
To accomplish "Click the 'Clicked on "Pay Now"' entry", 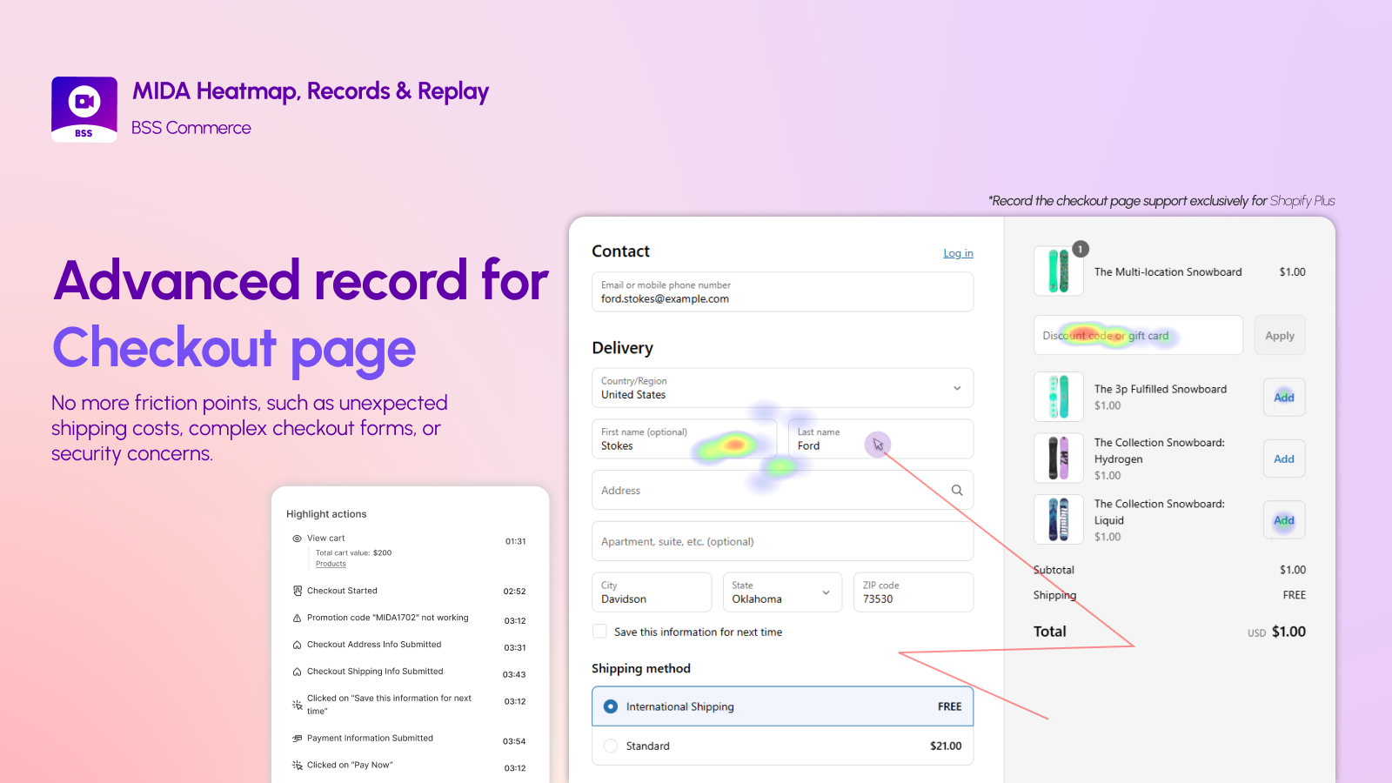I will point(350,766).
